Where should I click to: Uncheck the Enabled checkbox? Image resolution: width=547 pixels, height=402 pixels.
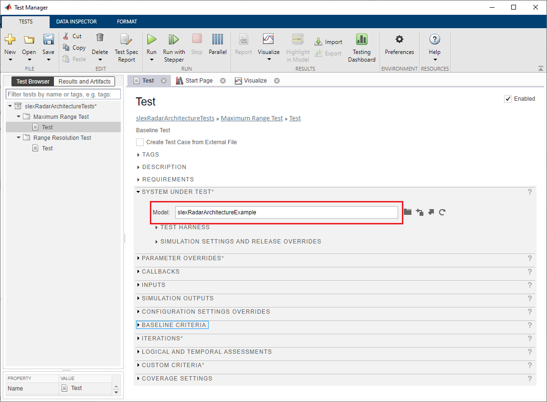pyautogui.click(x=508, y=99)
